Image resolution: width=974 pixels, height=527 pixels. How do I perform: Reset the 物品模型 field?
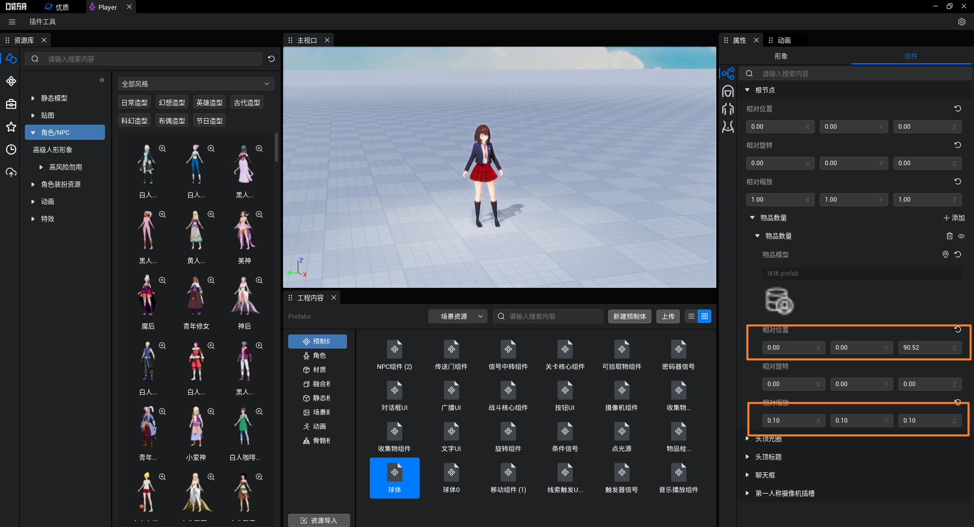(x=958, y=254)
